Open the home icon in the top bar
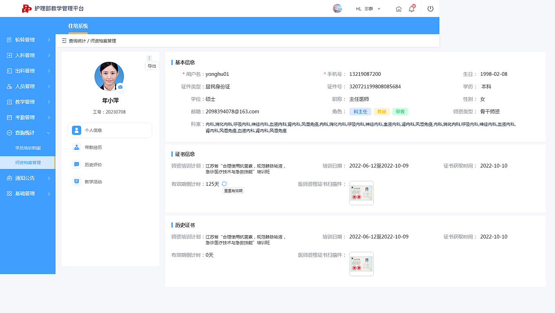This screenshot has width=555, height=313. point(398,8)
